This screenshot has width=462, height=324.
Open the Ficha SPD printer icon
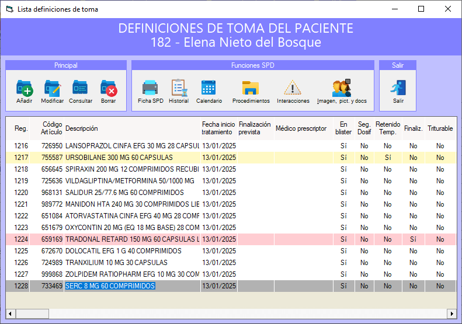[150, 88]
